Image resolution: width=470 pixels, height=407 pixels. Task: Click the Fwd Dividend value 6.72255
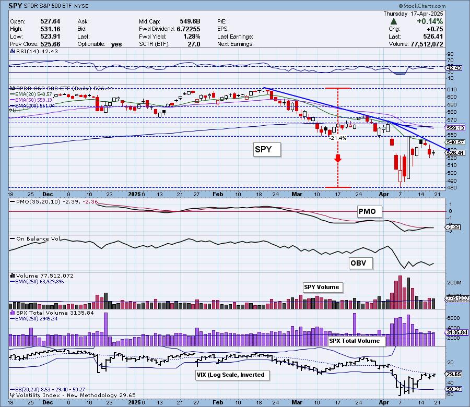(x=188, y=29)
